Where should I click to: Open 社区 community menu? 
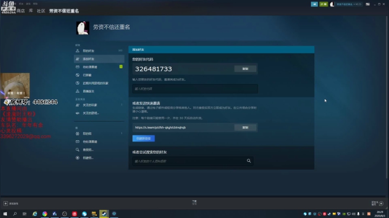pos(41,11)
